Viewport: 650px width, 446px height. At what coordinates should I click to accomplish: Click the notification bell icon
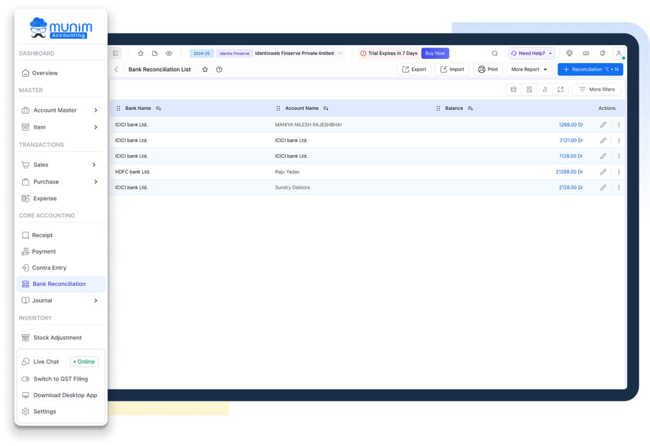[602, 53]
